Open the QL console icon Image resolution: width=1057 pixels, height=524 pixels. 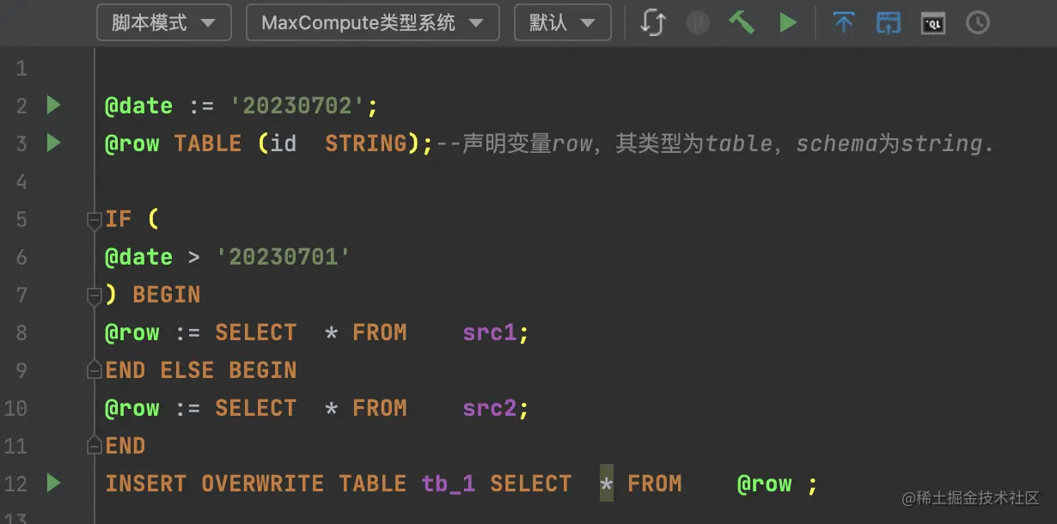(933, 23)
